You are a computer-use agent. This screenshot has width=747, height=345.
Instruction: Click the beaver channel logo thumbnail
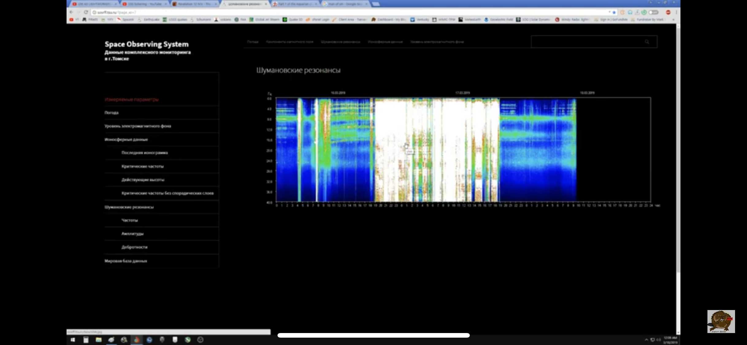(721, 321)
